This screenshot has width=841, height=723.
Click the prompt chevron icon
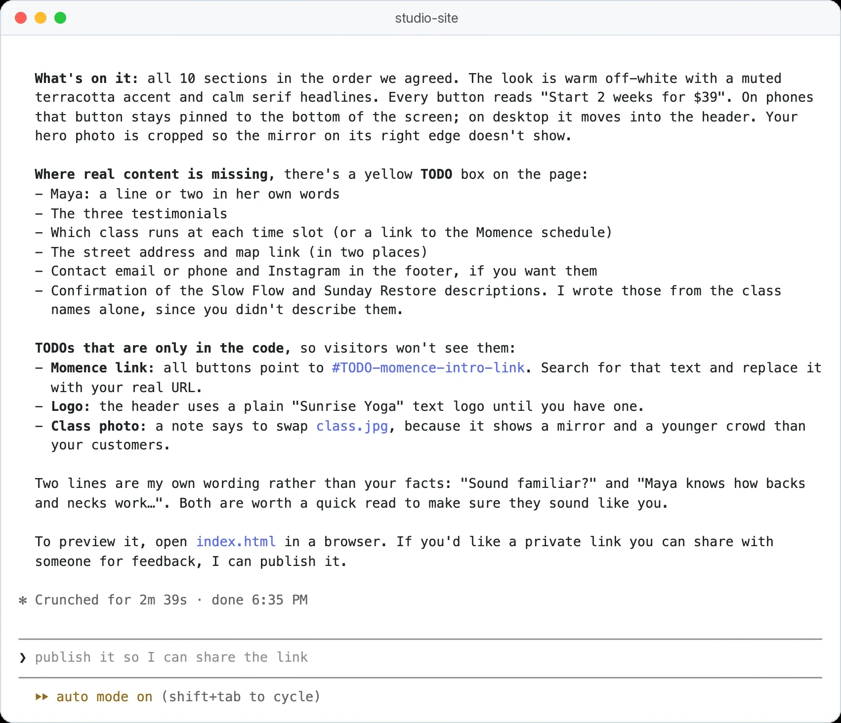(23, 658)
